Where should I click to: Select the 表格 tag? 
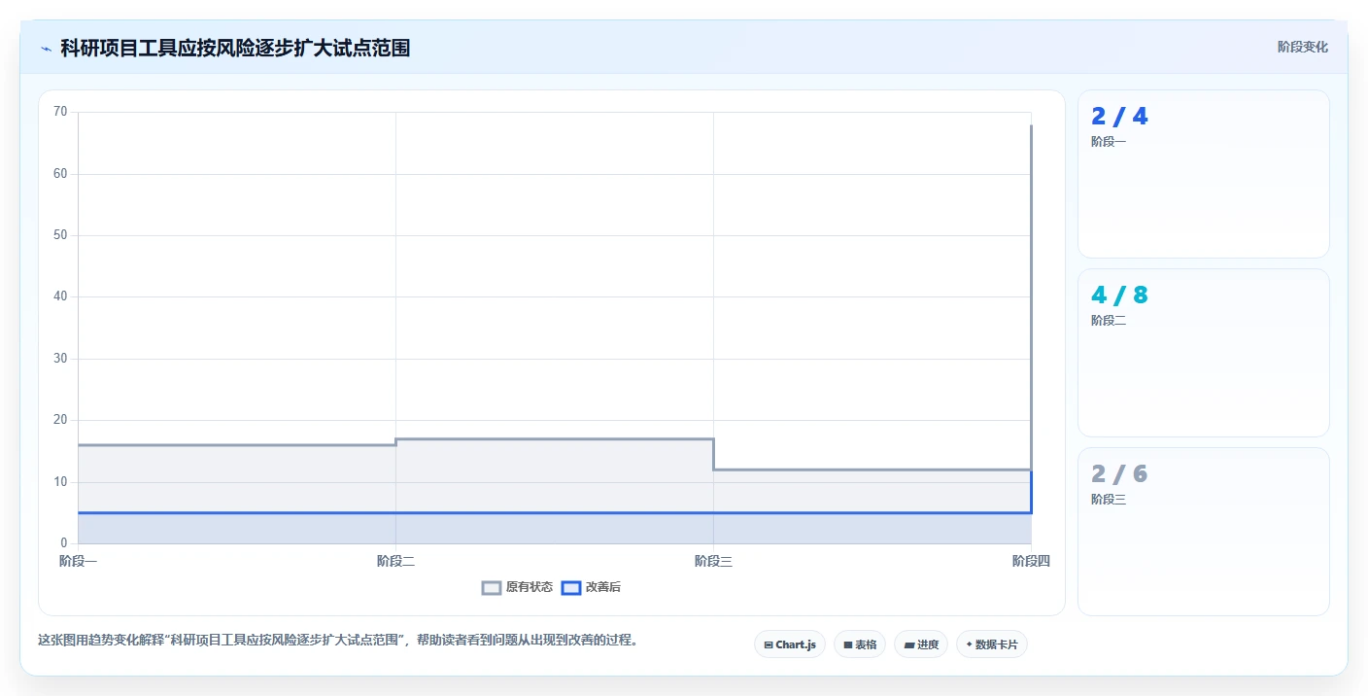coord(860,644)
